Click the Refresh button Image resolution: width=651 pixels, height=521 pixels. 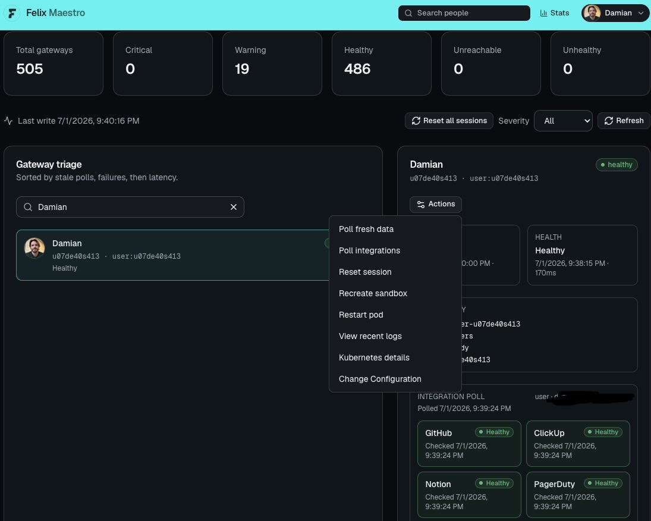tap(624, 121)
